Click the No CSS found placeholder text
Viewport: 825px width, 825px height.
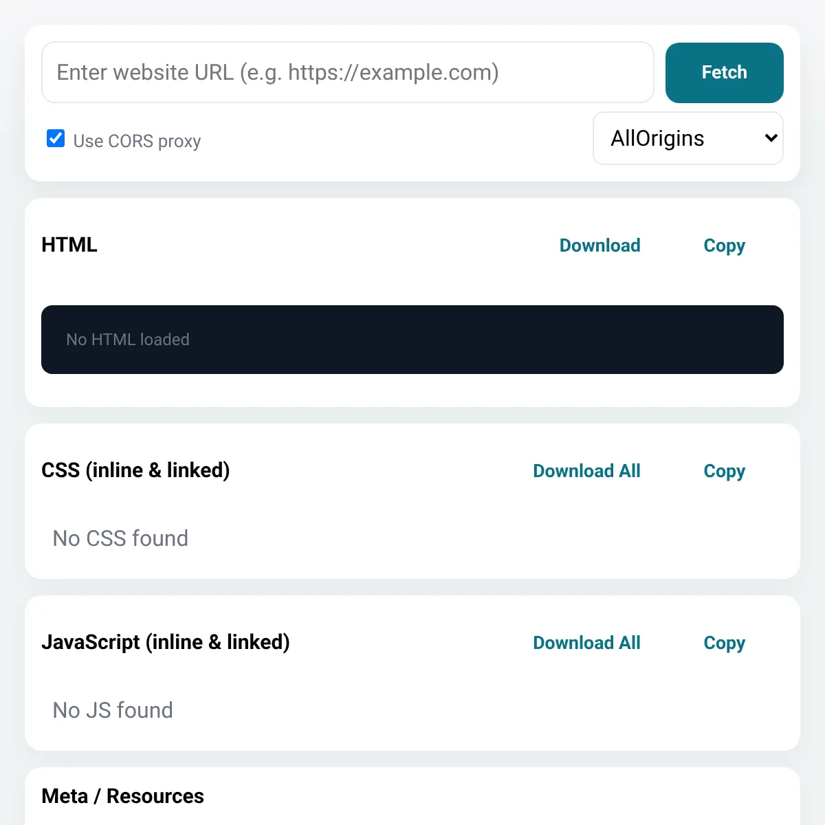click(120, 538)
